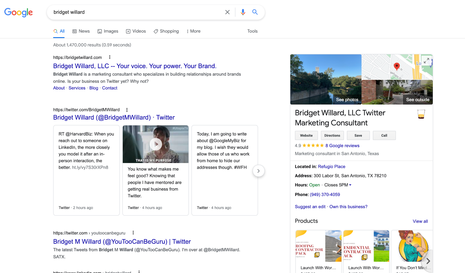The width and height of the screenshot is (465, 273).
Task: Click View all products link
Action: point(420,221)
